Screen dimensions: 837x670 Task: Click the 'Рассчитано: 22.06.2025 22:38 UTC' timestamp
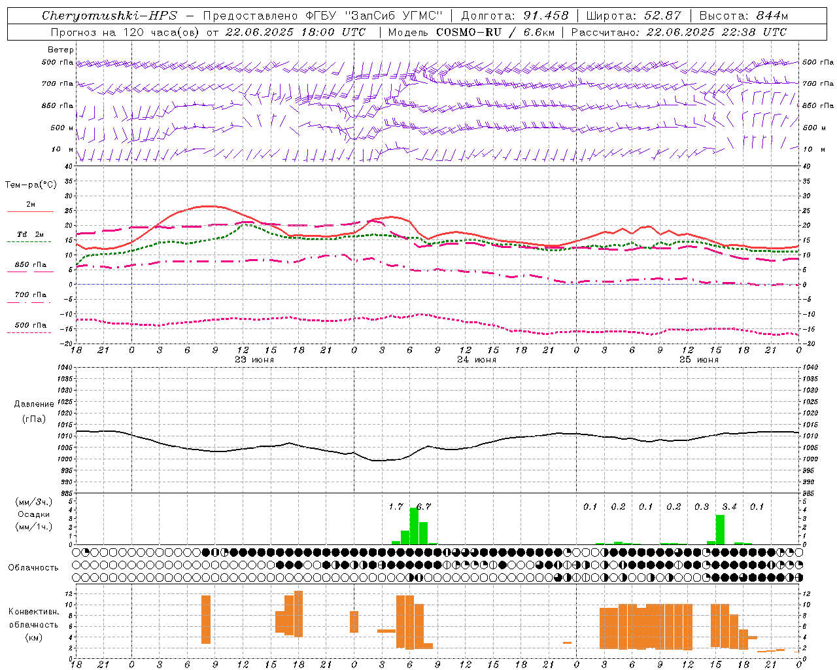[x=679, y=32]
